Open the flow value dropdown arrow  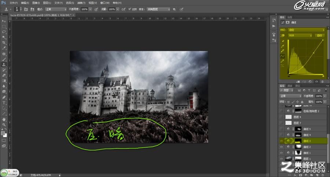point(118,9)
